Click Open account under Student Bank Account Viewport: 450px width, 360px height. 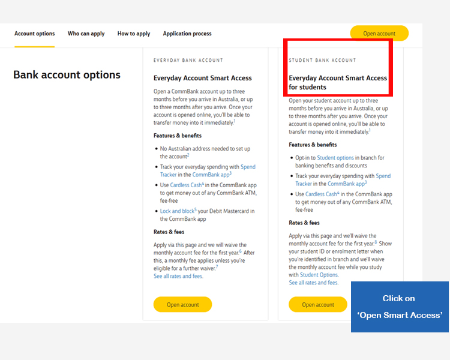(x=318, y=305)
